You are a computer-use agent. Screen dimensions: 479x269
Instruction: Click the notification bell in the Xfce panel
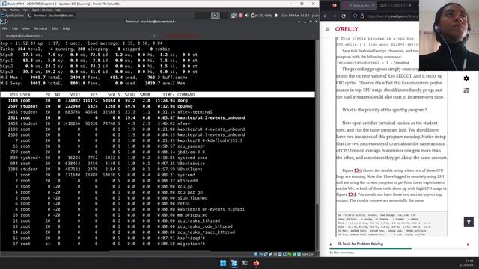click(276, 15)
